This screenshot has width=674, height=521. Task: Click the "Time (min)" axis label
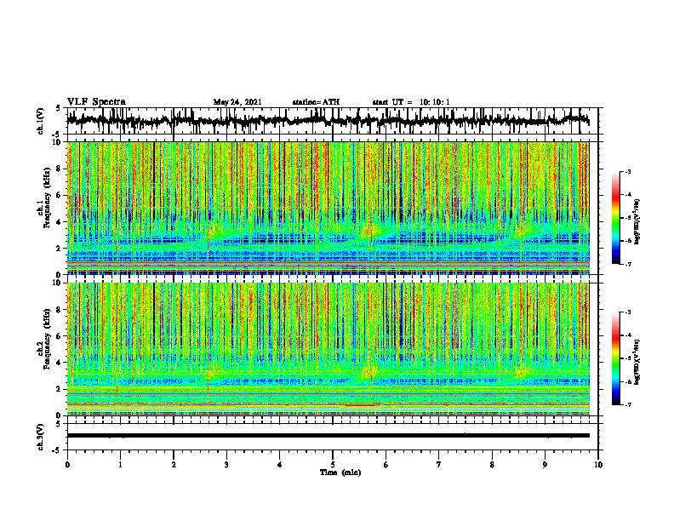click(340, 472)
